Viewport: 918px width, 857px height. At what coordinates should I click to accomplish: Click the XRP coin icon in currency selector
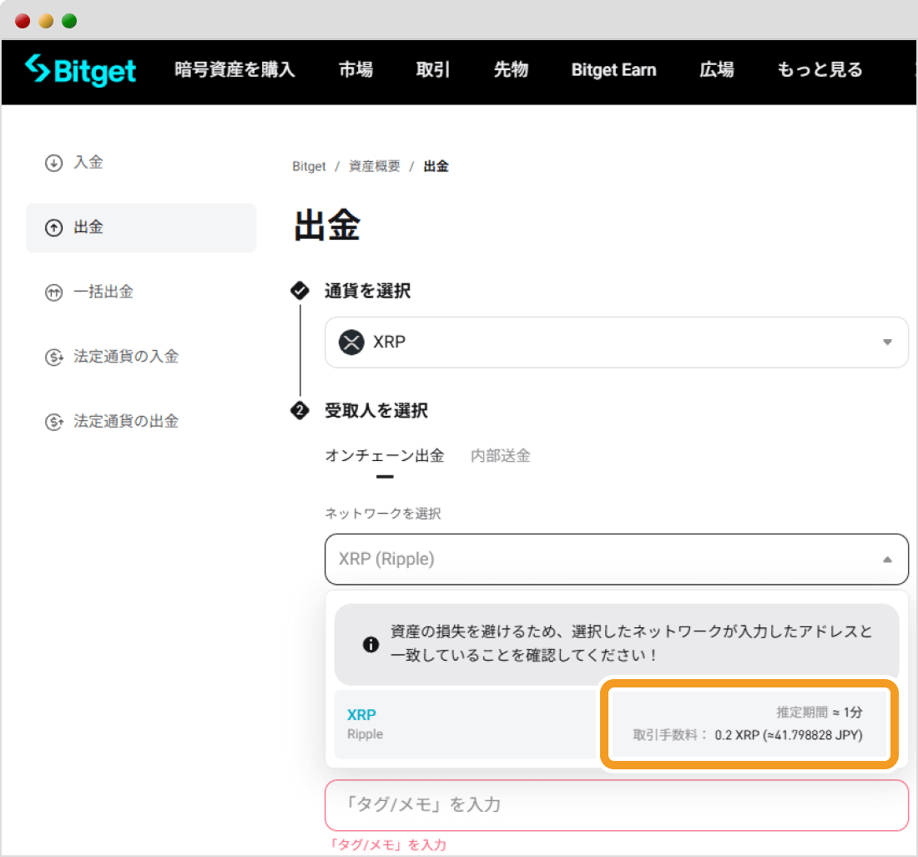pos(351,342)
